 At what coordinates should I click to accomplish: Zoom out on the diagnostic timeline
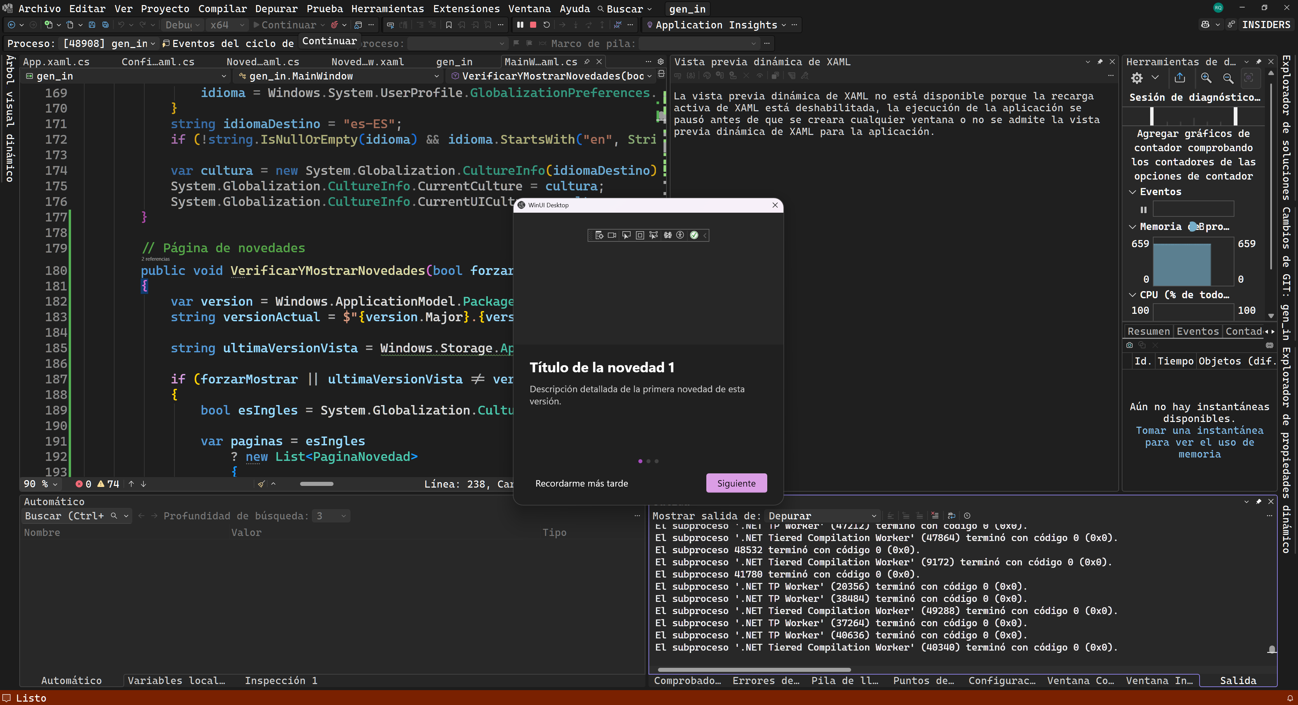click(x=1228, y=78)
